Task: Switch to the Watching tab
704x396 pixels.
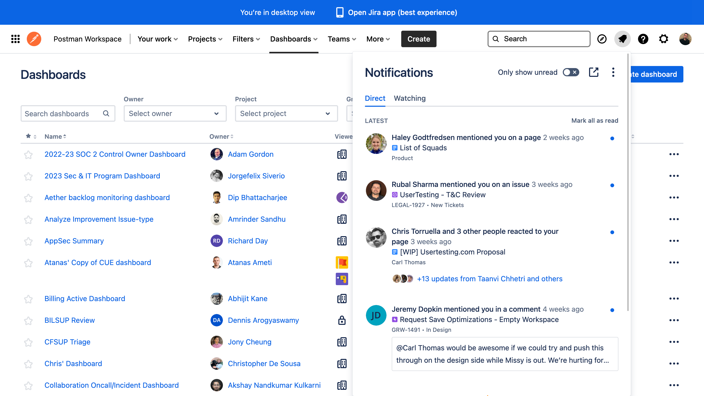Action: point(409,98)
